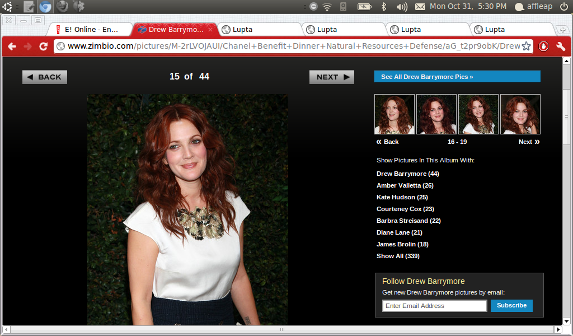Screen dimensions: 573x336
Task: Show pictures with Diane Lane (21)
Action: (x=400, y=232)
